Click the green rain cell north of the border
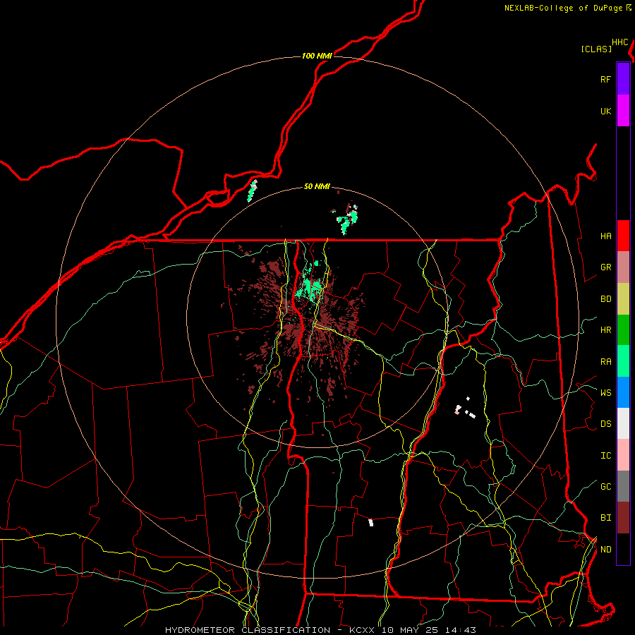 (347, 221)
